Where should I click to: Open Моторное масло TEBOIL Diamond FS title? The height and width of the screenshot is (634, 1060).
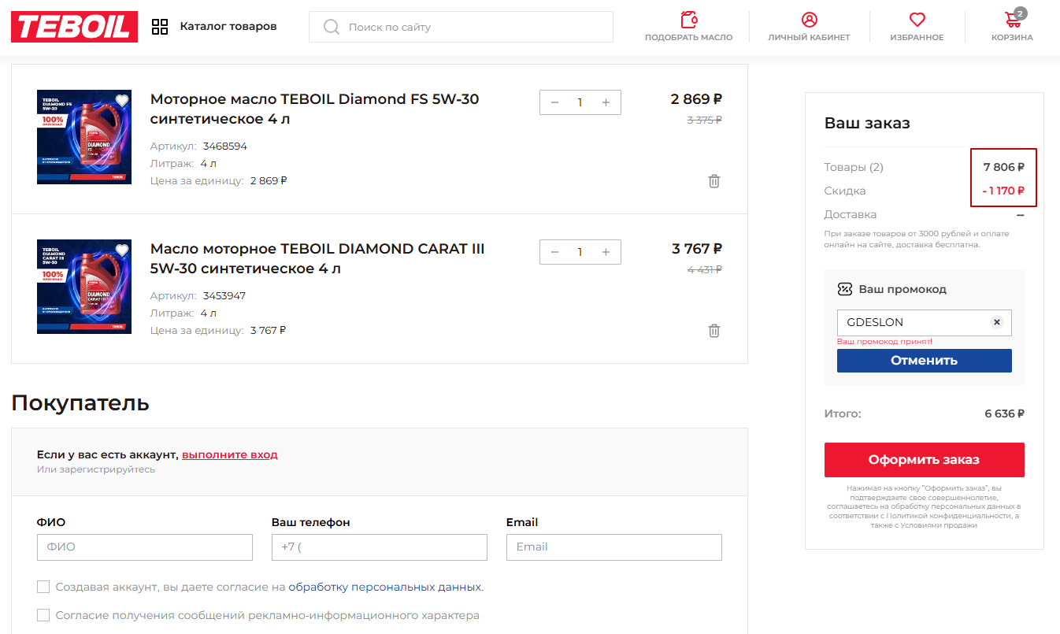[314, 109]
